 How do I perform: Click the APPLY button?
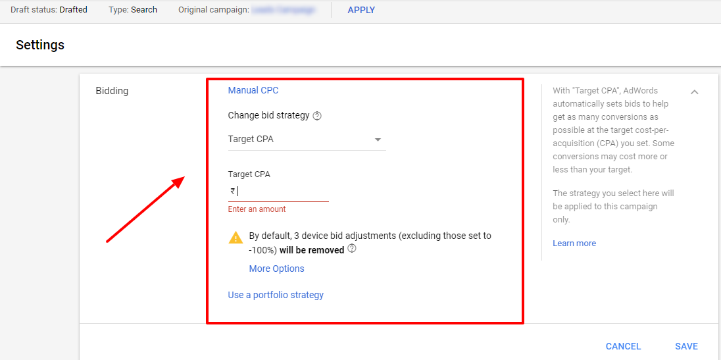[x=361, y=10]
